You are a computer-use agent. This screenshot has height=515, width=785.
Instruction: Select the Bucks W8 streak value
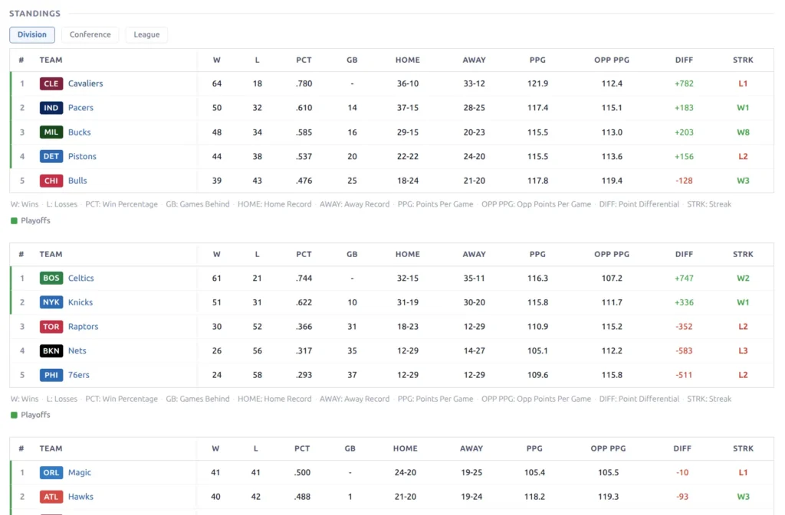pos(743,132)
